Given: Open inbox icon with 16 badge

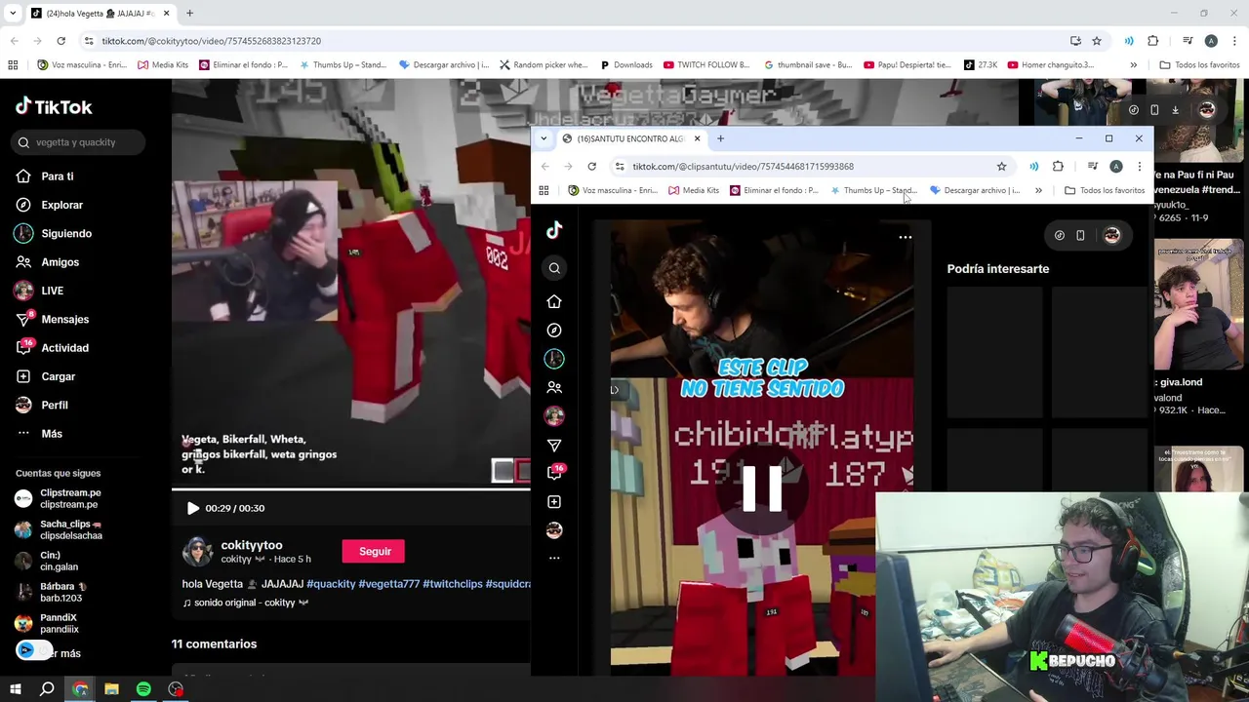Looking at the screenshot, I should (x=554, y=473).
